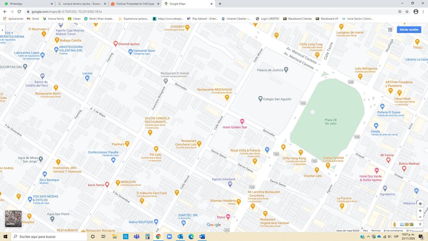Reload the current page

tap(19, 12)
